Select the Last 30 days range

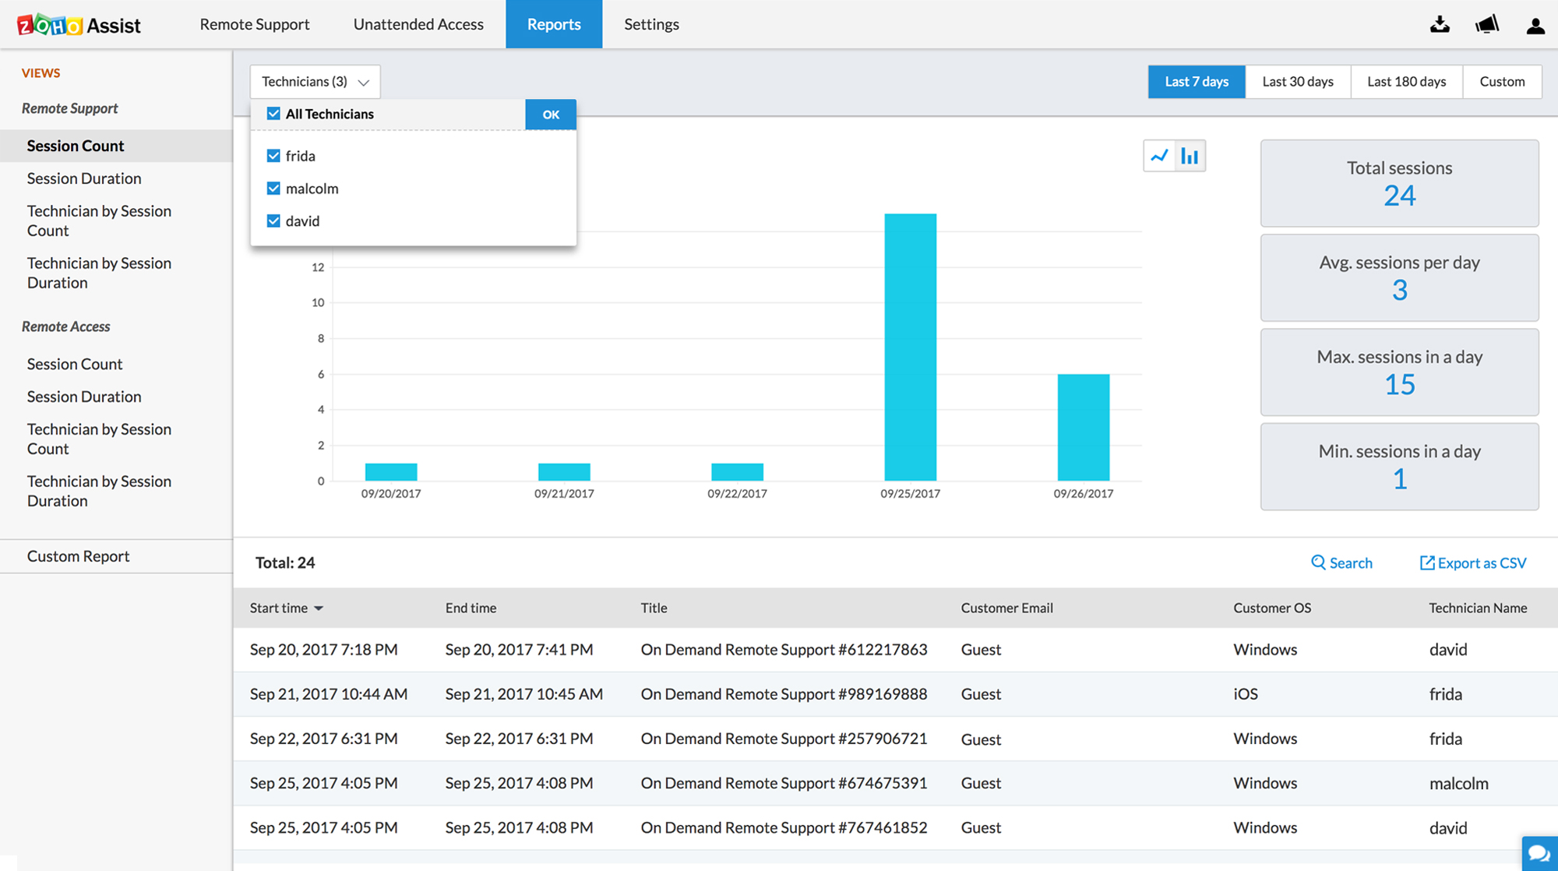click(1297, 82)
